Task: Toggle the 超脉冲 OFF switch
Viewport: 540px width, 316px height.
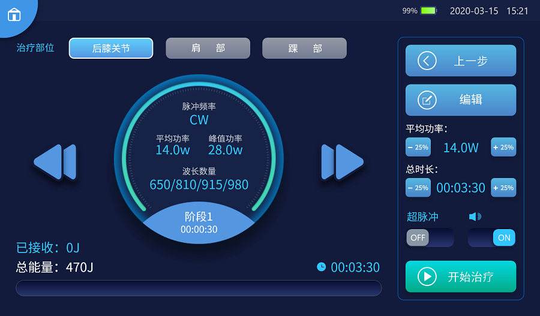Action: pos(430,237)
